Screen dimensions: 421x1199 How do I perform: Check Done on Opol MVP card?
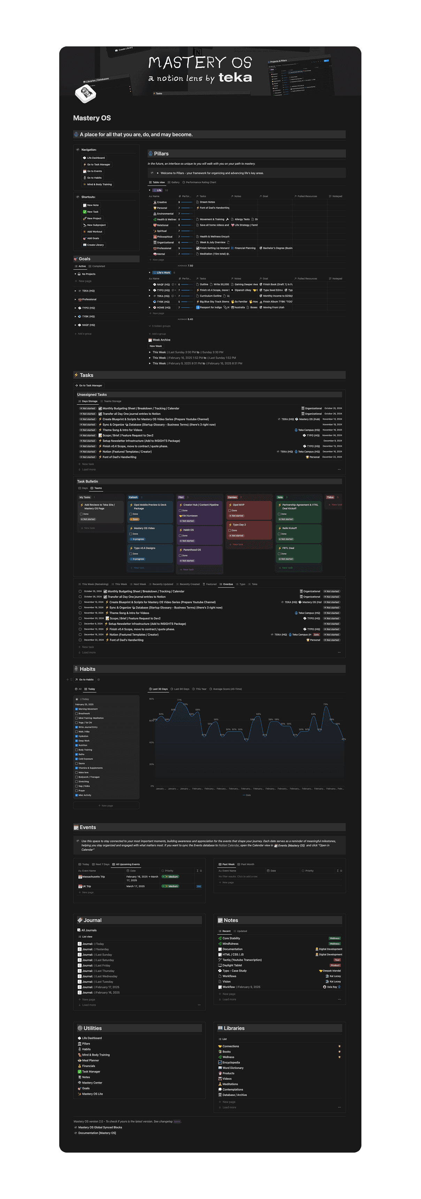(x=230, y=511)
